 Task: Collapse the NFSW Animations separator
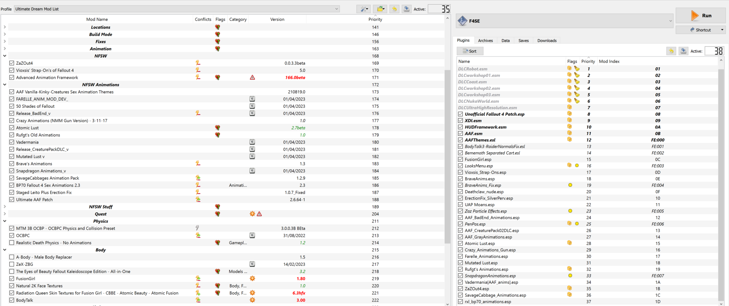point(5,85)
